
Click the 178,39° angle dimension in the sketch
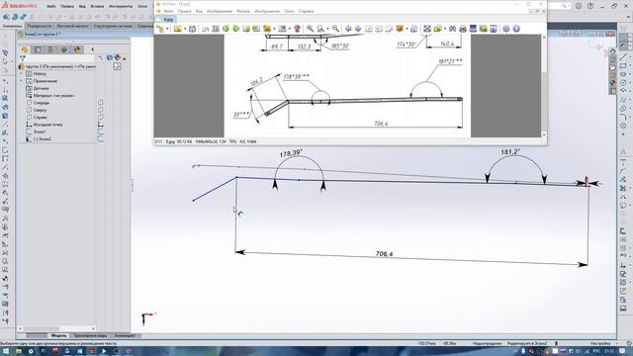pyautogui.click(x=291, y=153)
